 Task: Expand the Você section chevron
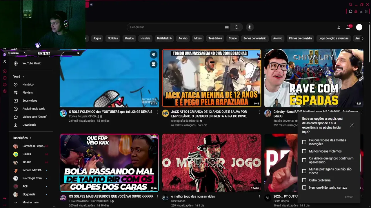23,77
